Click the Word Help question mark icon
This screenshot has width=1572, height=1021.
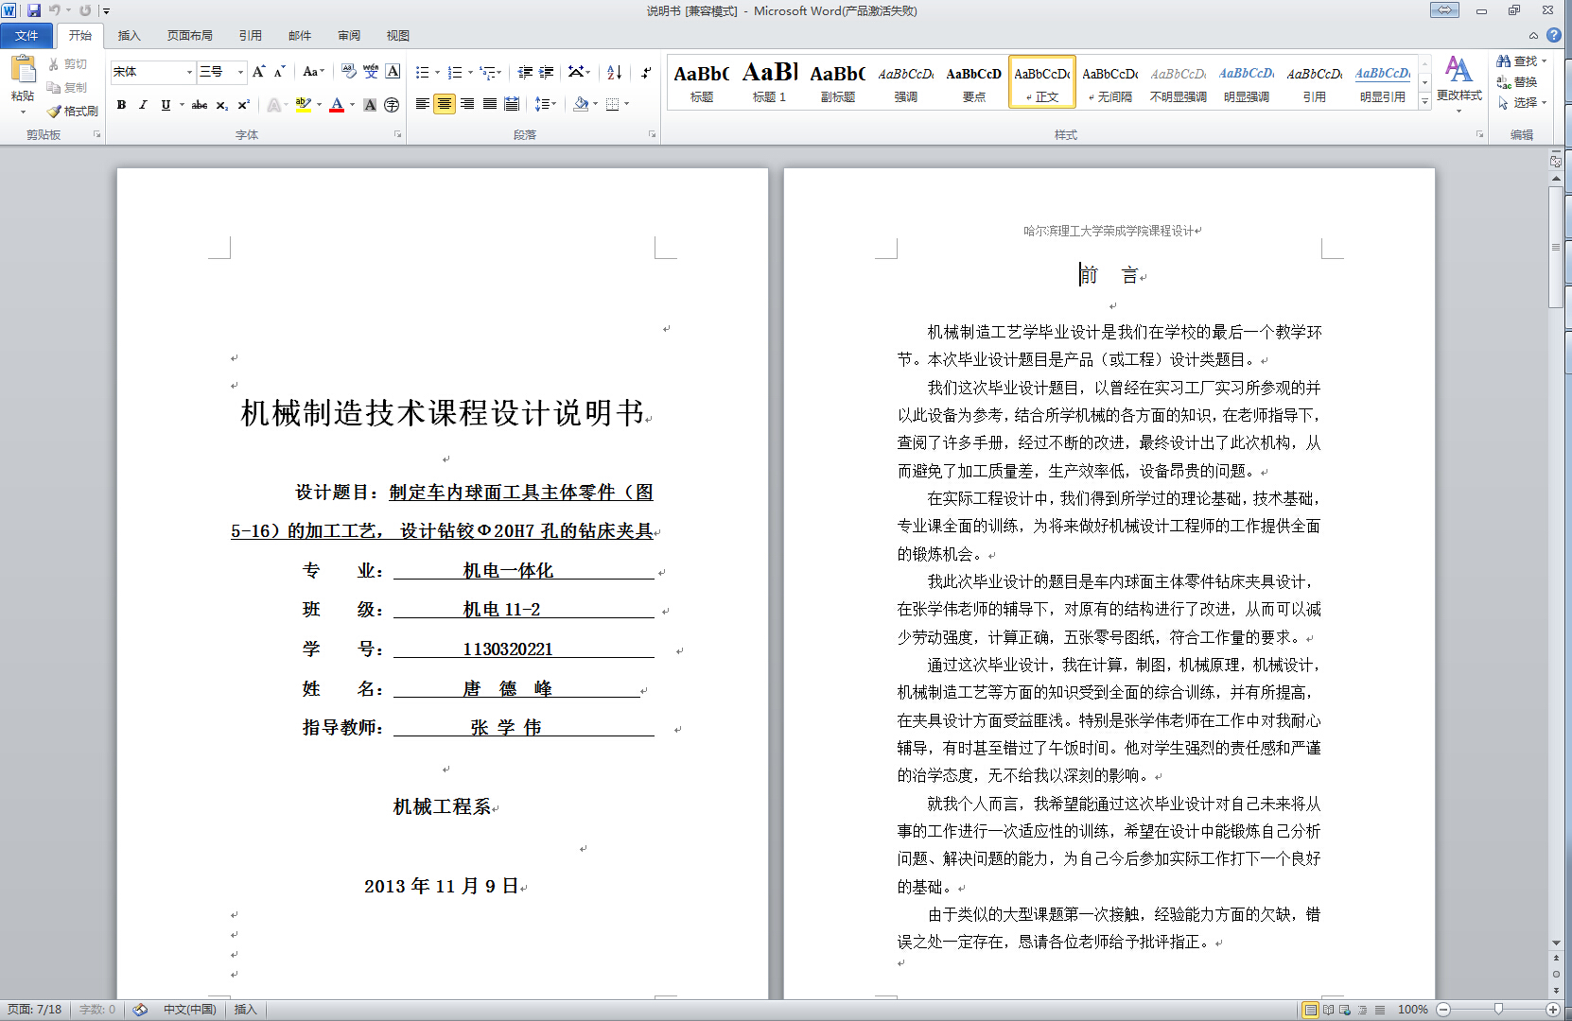point(1554,35)
